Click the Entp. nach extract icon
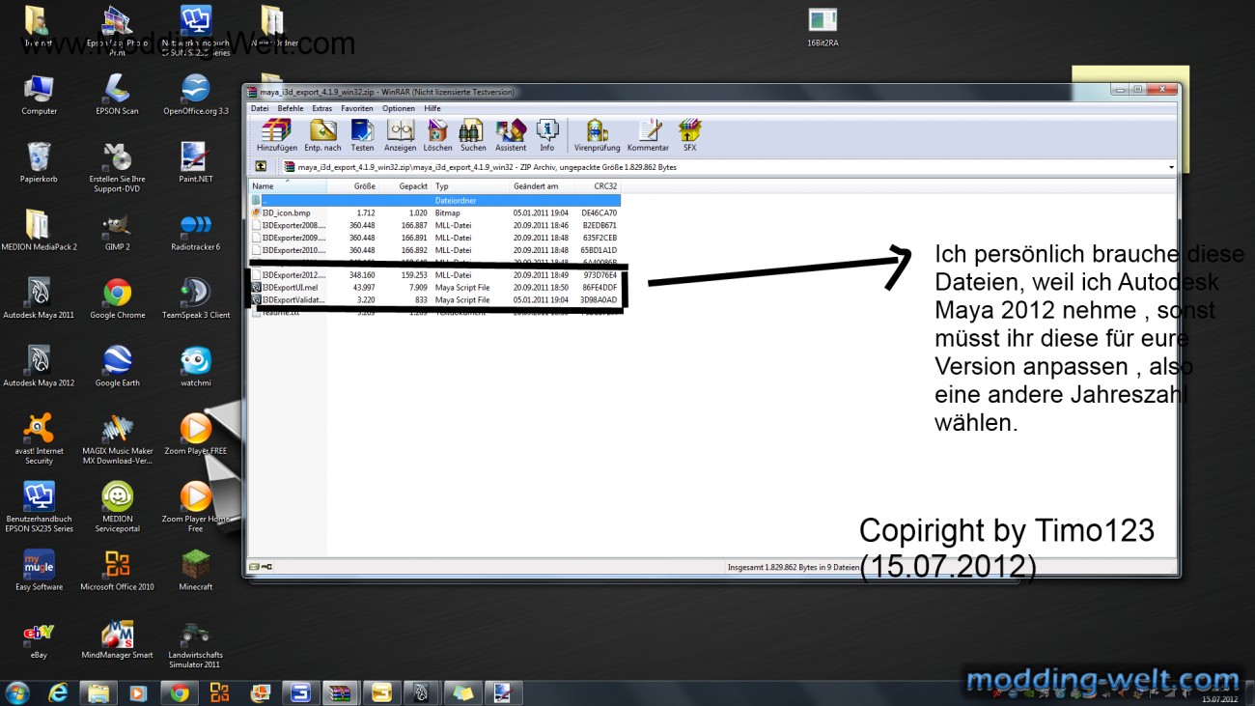 tap(322, 135)
